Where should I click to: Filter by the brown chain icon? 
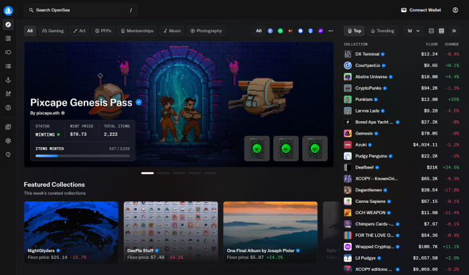point(290,31)
